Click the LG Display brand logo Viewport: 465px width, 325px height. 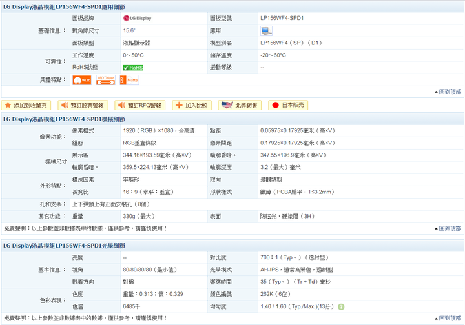[138, 18]
